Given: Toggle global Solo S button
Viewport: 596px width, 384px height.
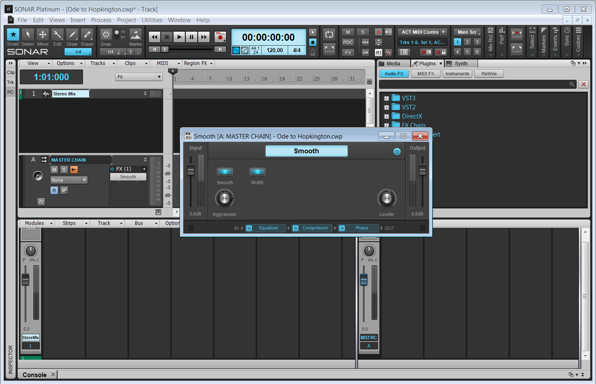Looking at the screenshot, I should (x=363, y=32).
